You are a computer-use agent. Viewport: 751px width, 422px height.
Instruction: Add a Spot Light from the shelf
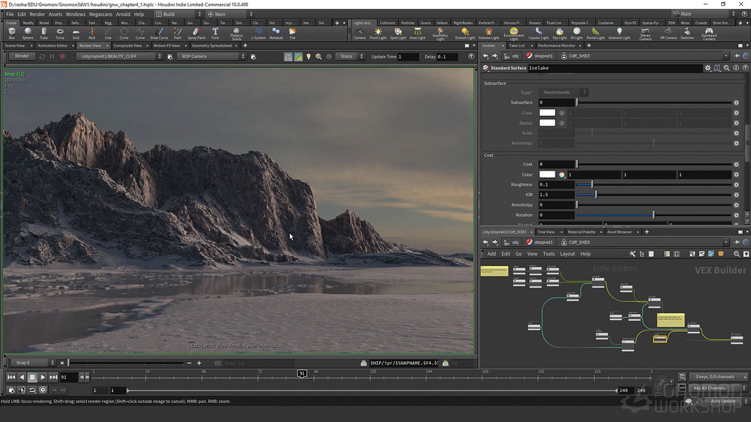coord(398,33)
